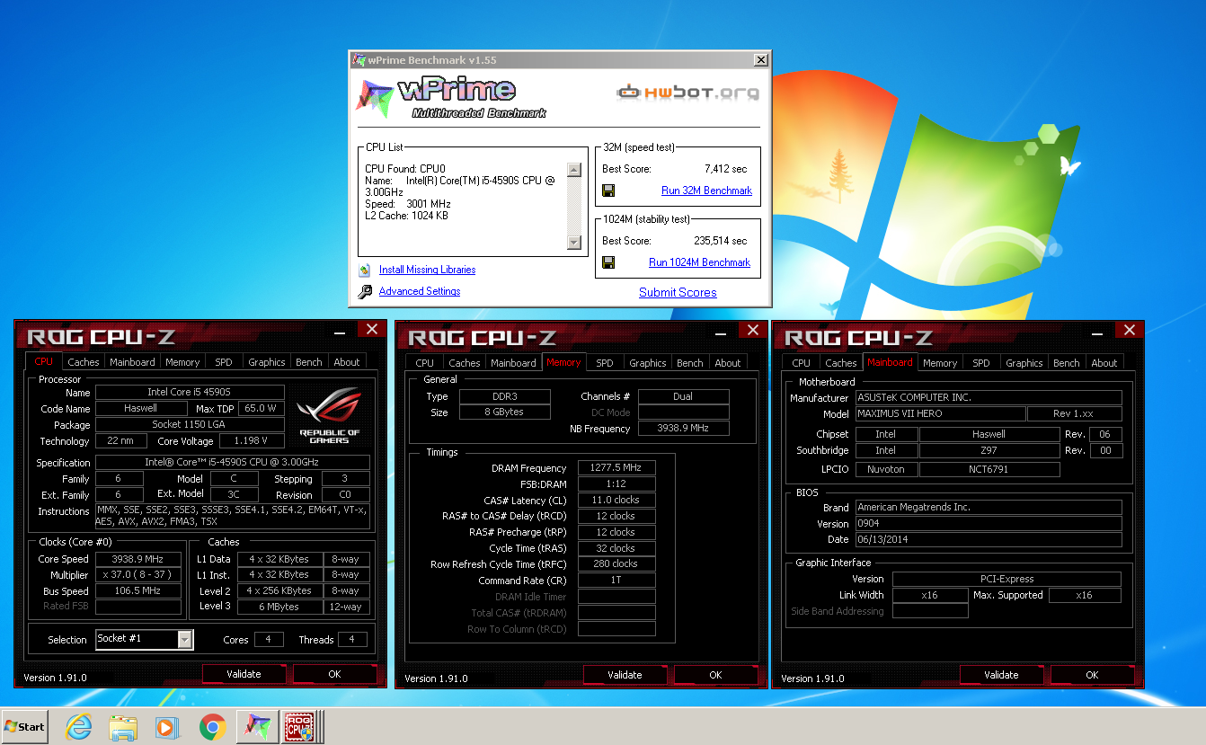
Task: Click the BIOS version 0904 field
Action: pos(989,524)
